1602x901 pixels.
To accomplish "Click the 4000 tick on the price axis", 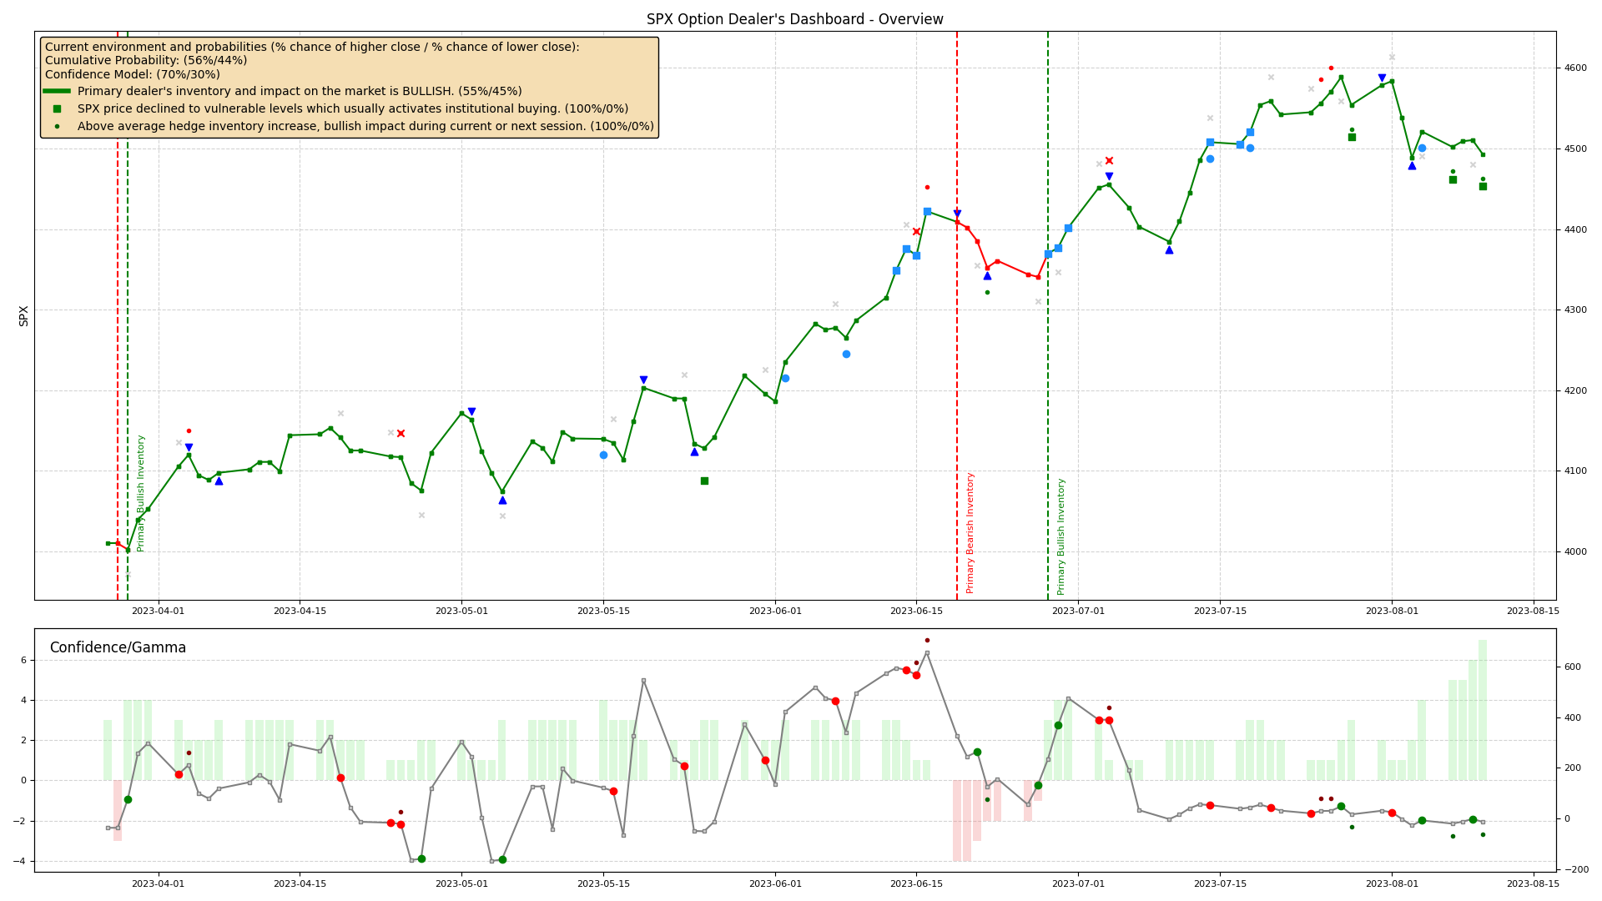I will point(1575,552).
